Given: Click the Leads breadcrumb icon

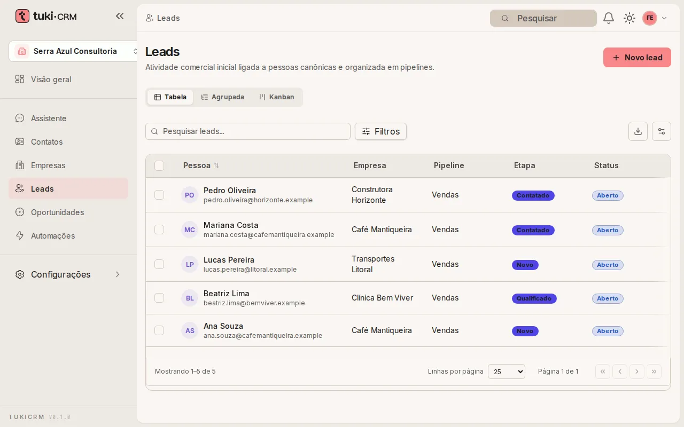Looking at the screenshot, I should click(150, 18).
